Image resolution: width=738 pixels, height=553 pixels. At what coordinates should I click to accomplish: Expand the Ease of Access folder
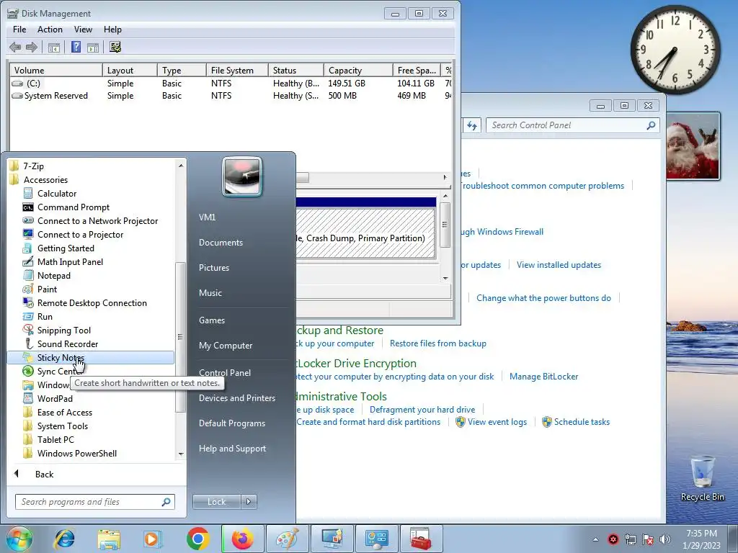pos(64,412)
